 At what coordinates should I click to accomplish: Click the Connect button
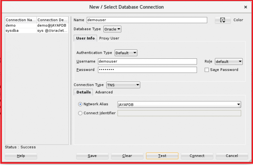(197, 156)
